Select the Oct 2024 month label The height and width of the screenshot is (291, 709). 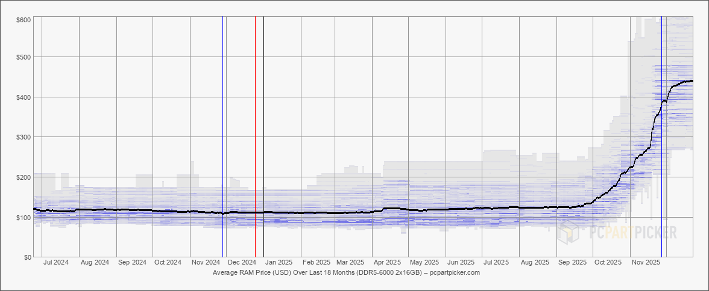click(168, 263)
